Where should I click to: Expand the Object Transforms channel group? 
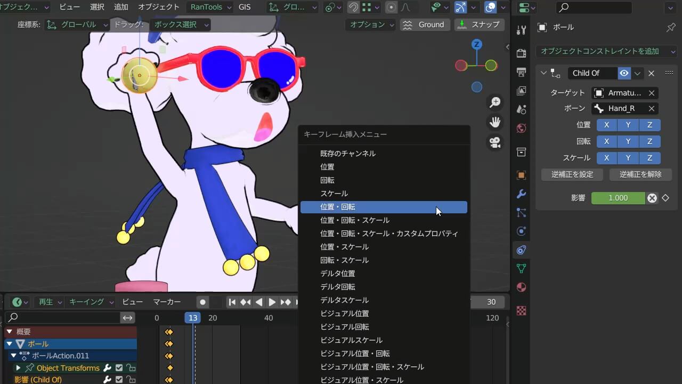click(x=19, y=368)
